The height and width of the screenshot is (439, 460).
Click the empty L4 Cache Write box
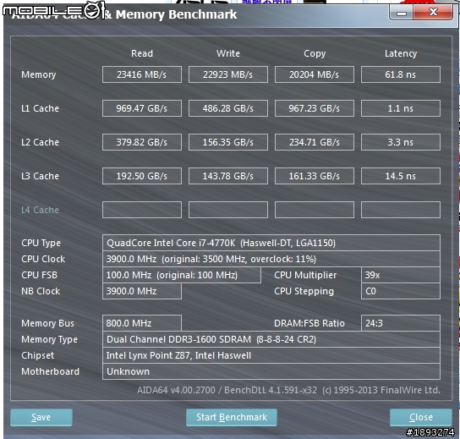pyautogui.click(x=228, y=210)
